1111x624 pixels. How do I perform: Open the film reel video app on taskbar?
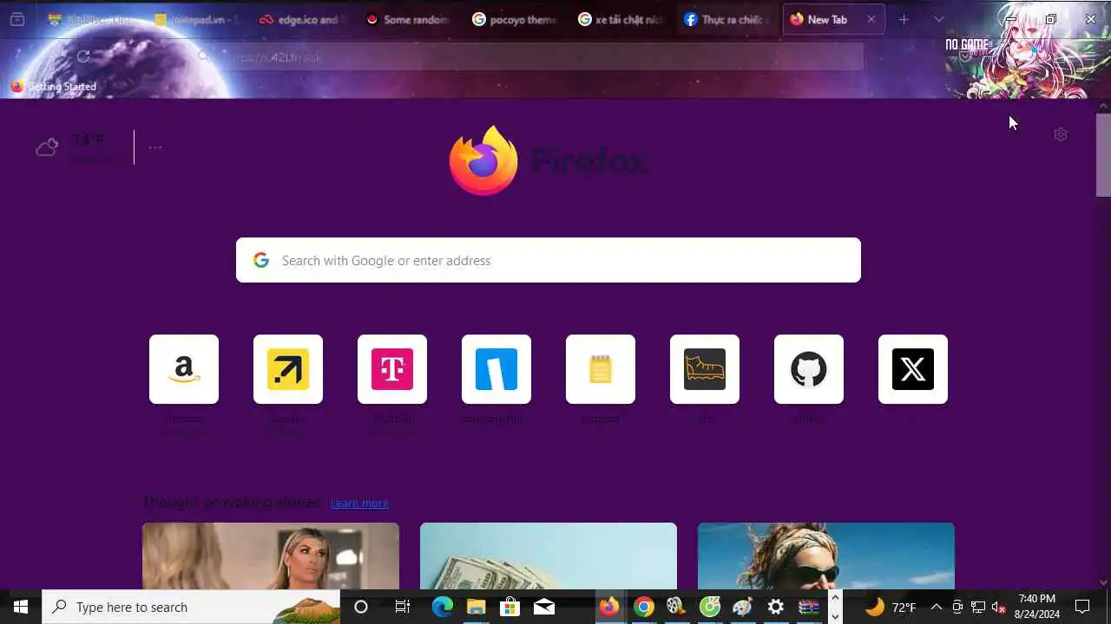676,607
